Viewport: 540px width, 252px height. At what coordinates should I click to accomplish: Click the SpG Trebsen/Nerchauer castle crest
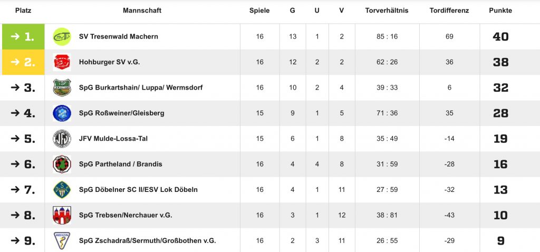point(62,215)
